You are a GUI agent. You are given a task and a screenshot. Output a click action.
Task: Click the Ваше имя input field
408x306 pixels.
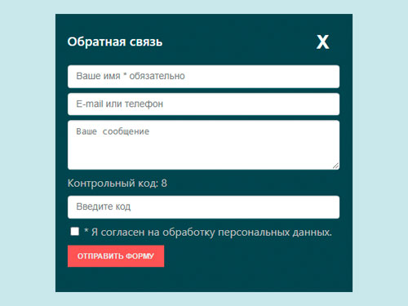pos(203,77)
